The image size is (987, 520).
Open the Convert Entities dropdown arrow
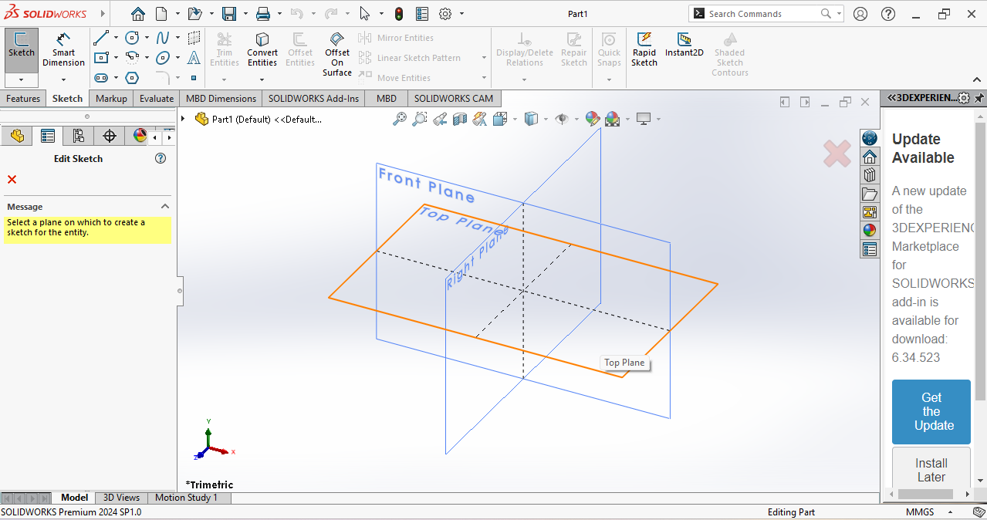pos(262,79)
